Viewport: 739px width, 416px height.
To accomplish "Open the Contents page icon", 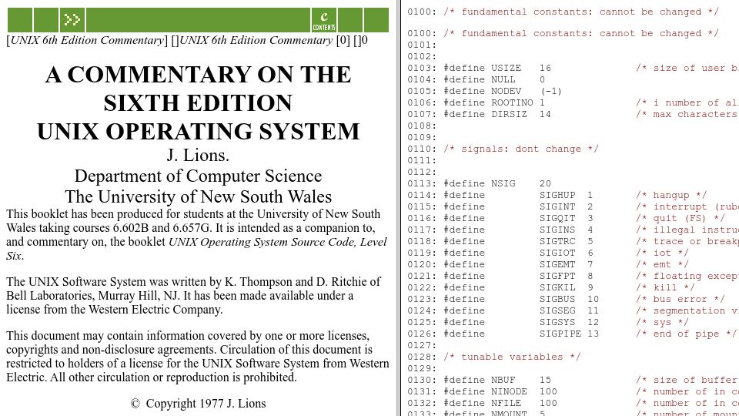I will click(324, 20).
